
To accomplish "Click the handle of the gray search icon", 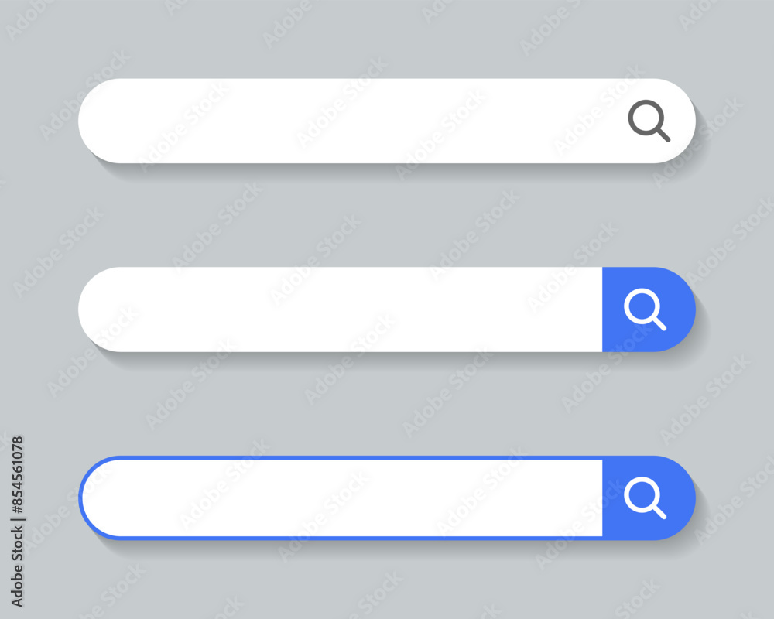I will click(663, 135).
